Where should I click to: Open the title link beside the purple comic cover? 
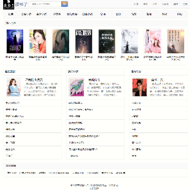pos(94,80)
